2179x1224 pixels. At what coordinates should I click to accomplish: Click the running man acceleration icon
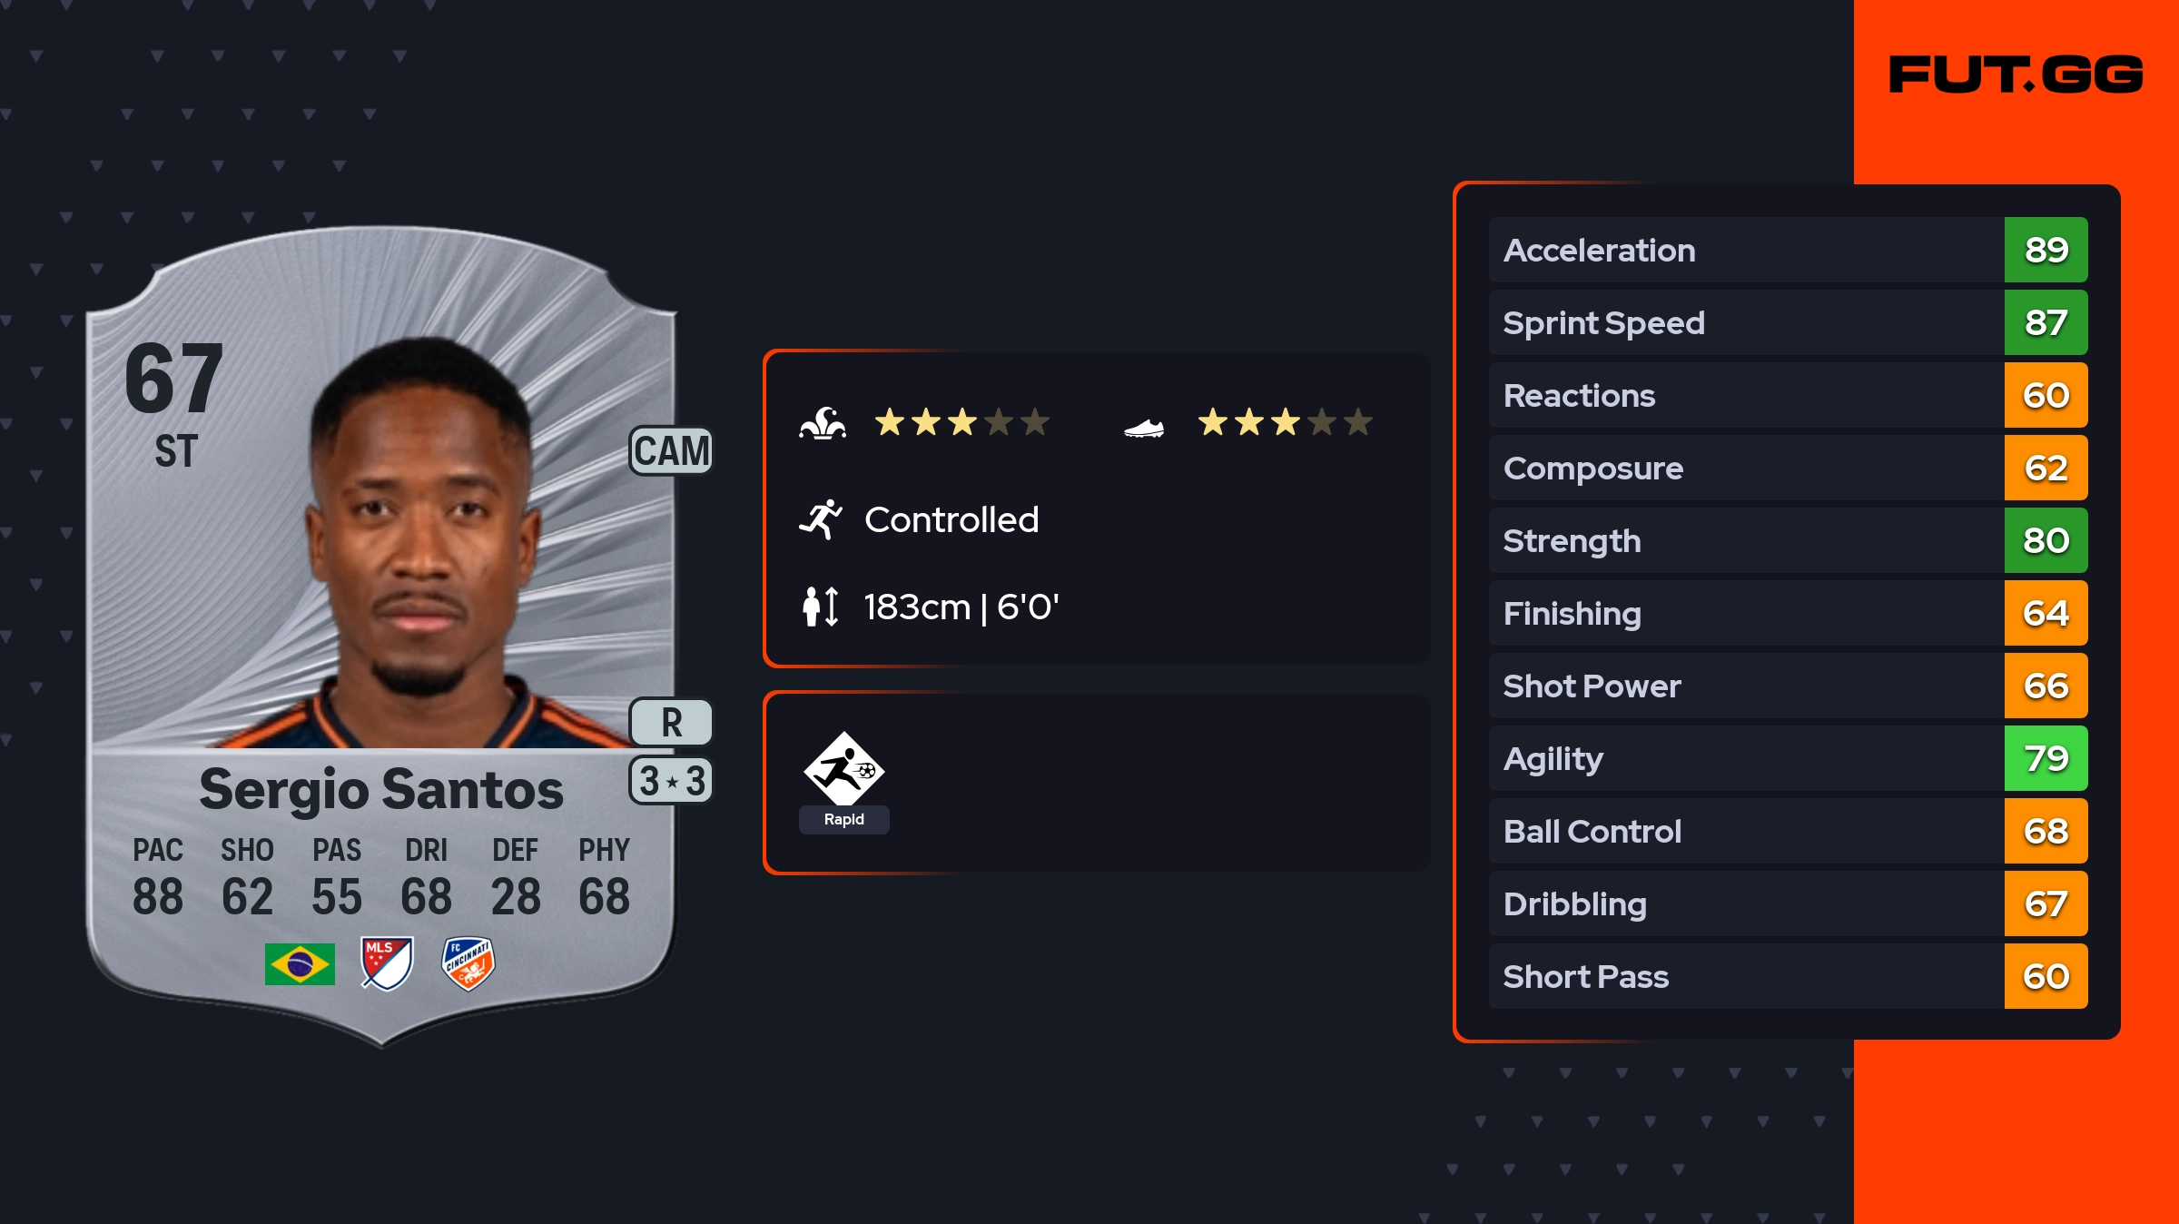point(821,519)
